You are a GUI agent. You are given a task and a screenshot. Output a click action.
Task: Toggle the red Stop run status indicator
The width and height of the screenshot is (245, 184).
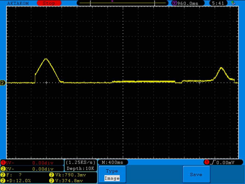[x=49, y=3]
